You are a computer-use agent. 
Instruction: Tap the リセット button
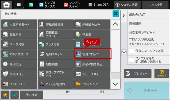pos(161,74)
